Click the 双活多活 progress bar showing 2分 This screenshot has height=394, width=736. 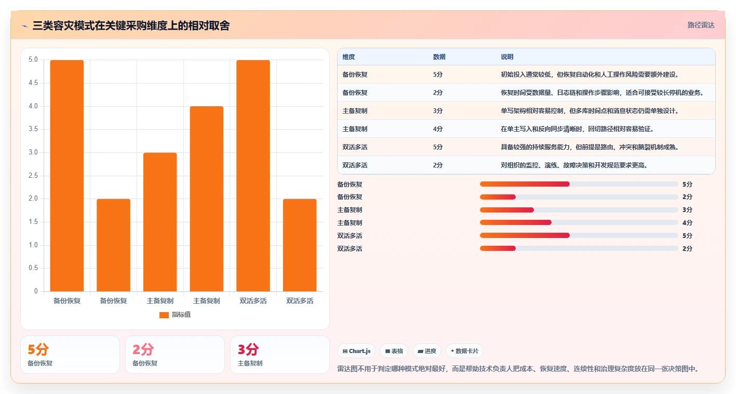[x=579, y=248]
